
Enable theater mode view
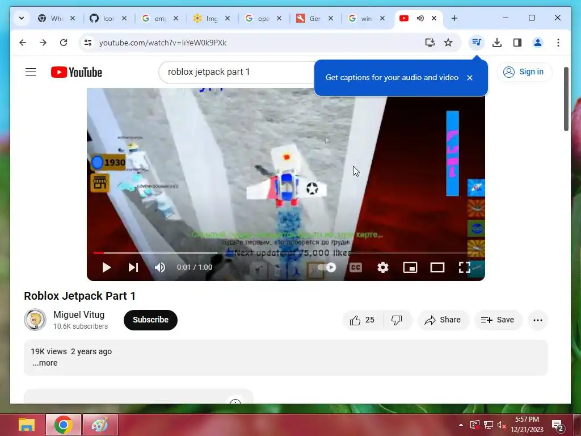click(x=437, y=267)
